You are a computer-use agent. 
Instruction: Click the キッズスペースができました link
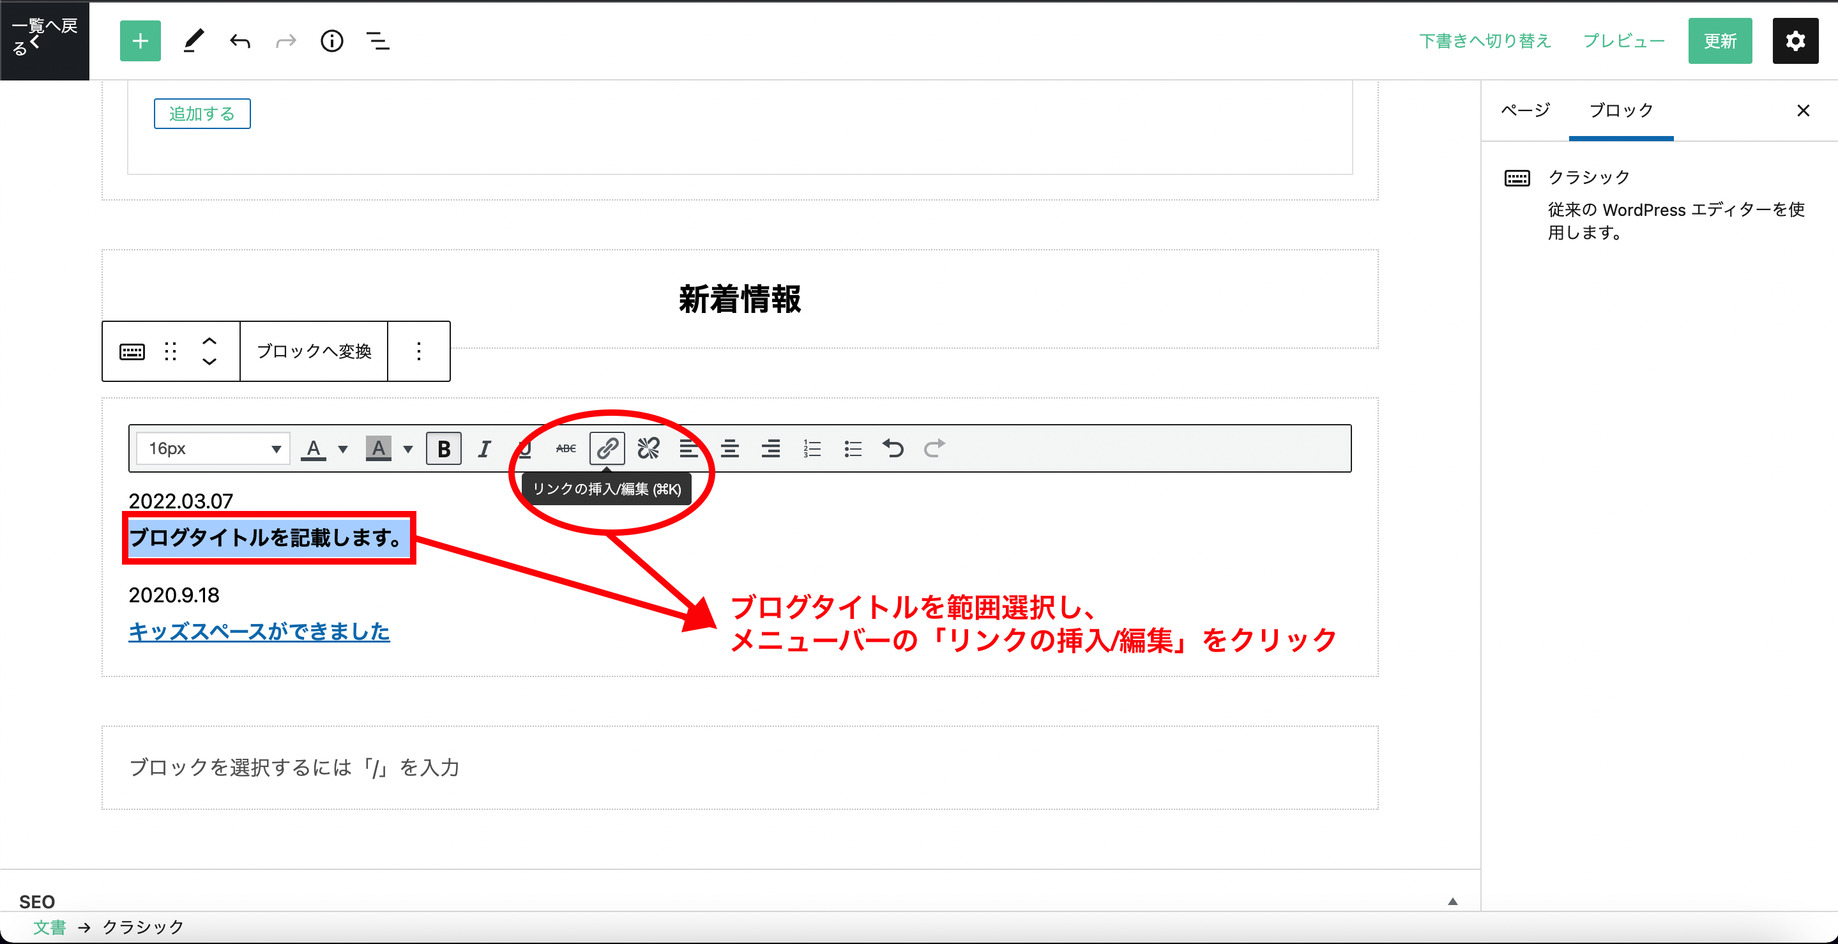259,632
